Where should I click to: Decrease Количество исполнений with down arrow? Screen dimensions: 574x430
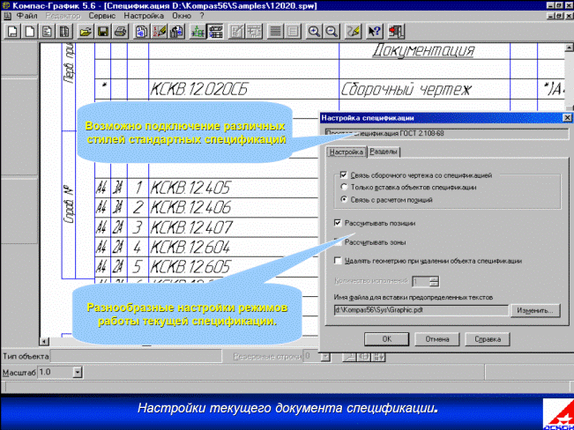pos(434,284)
